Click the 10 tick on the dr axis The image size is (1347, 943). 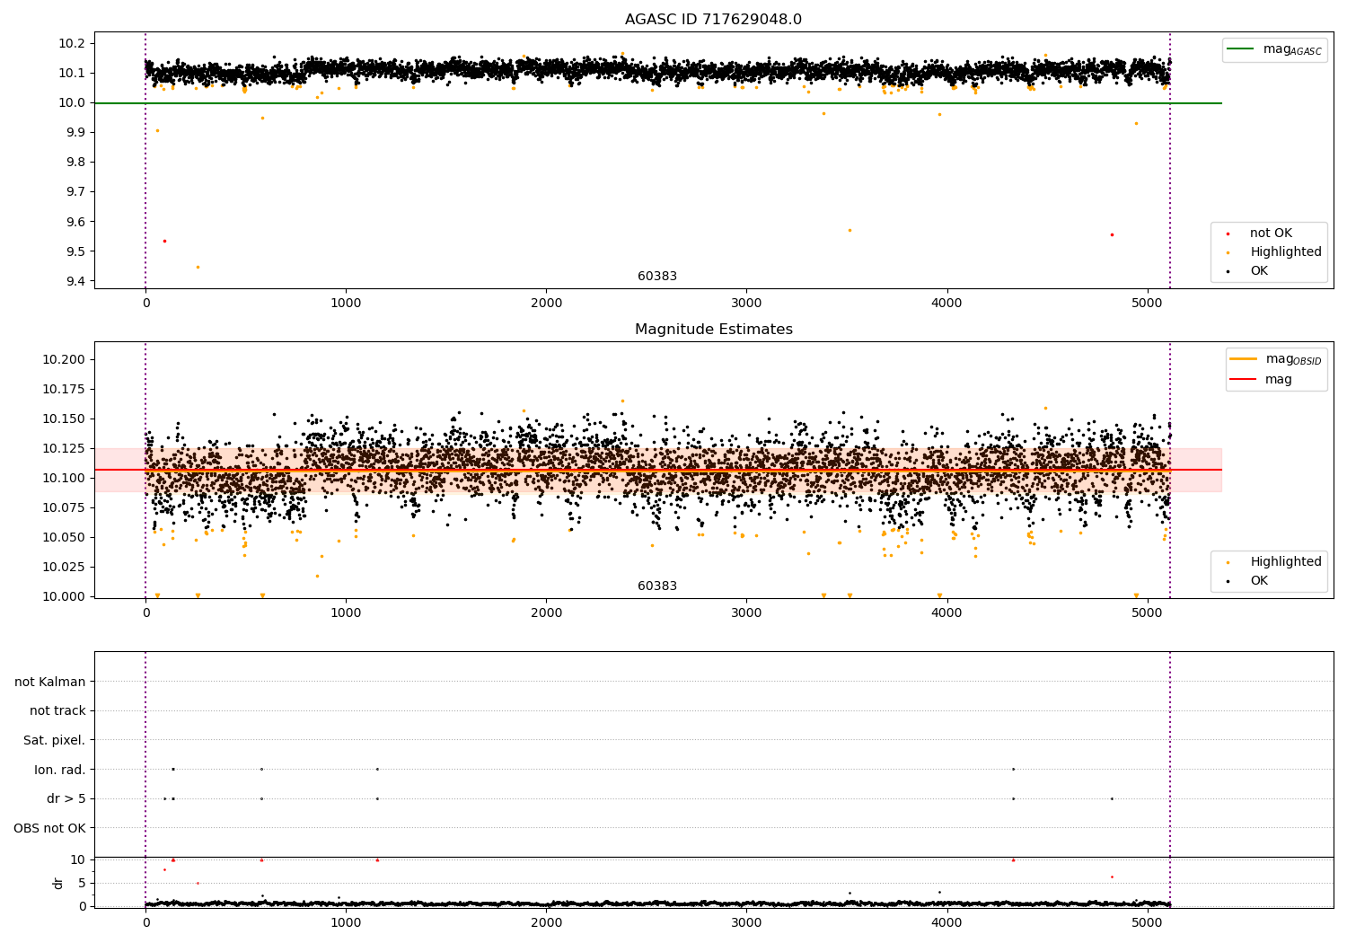(78, 860)
